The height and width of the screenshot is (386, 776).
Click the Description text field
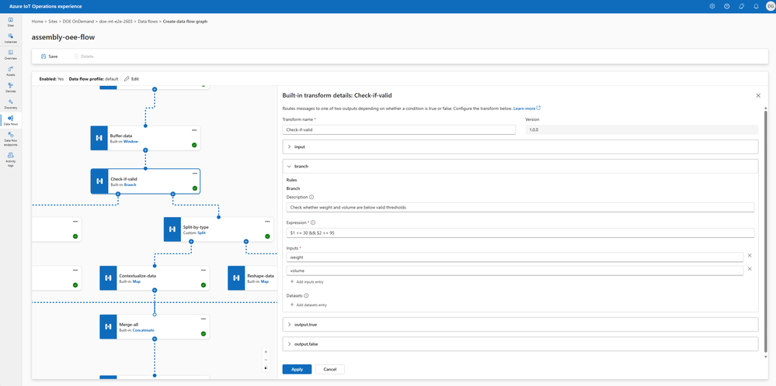(520, 207)
